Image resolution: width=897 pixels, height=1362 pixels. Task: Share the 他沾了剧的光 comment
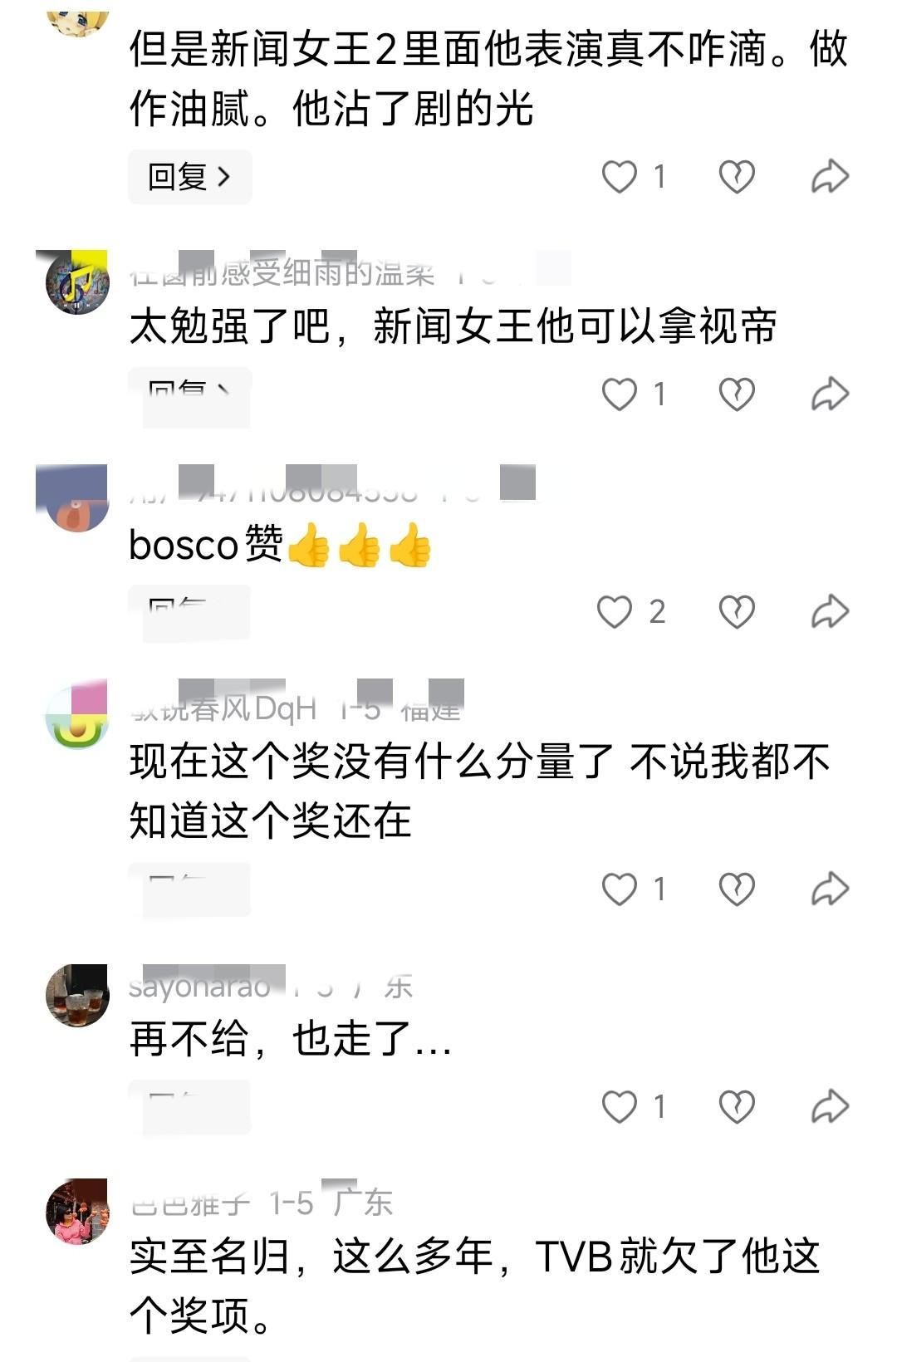[830, 176]
